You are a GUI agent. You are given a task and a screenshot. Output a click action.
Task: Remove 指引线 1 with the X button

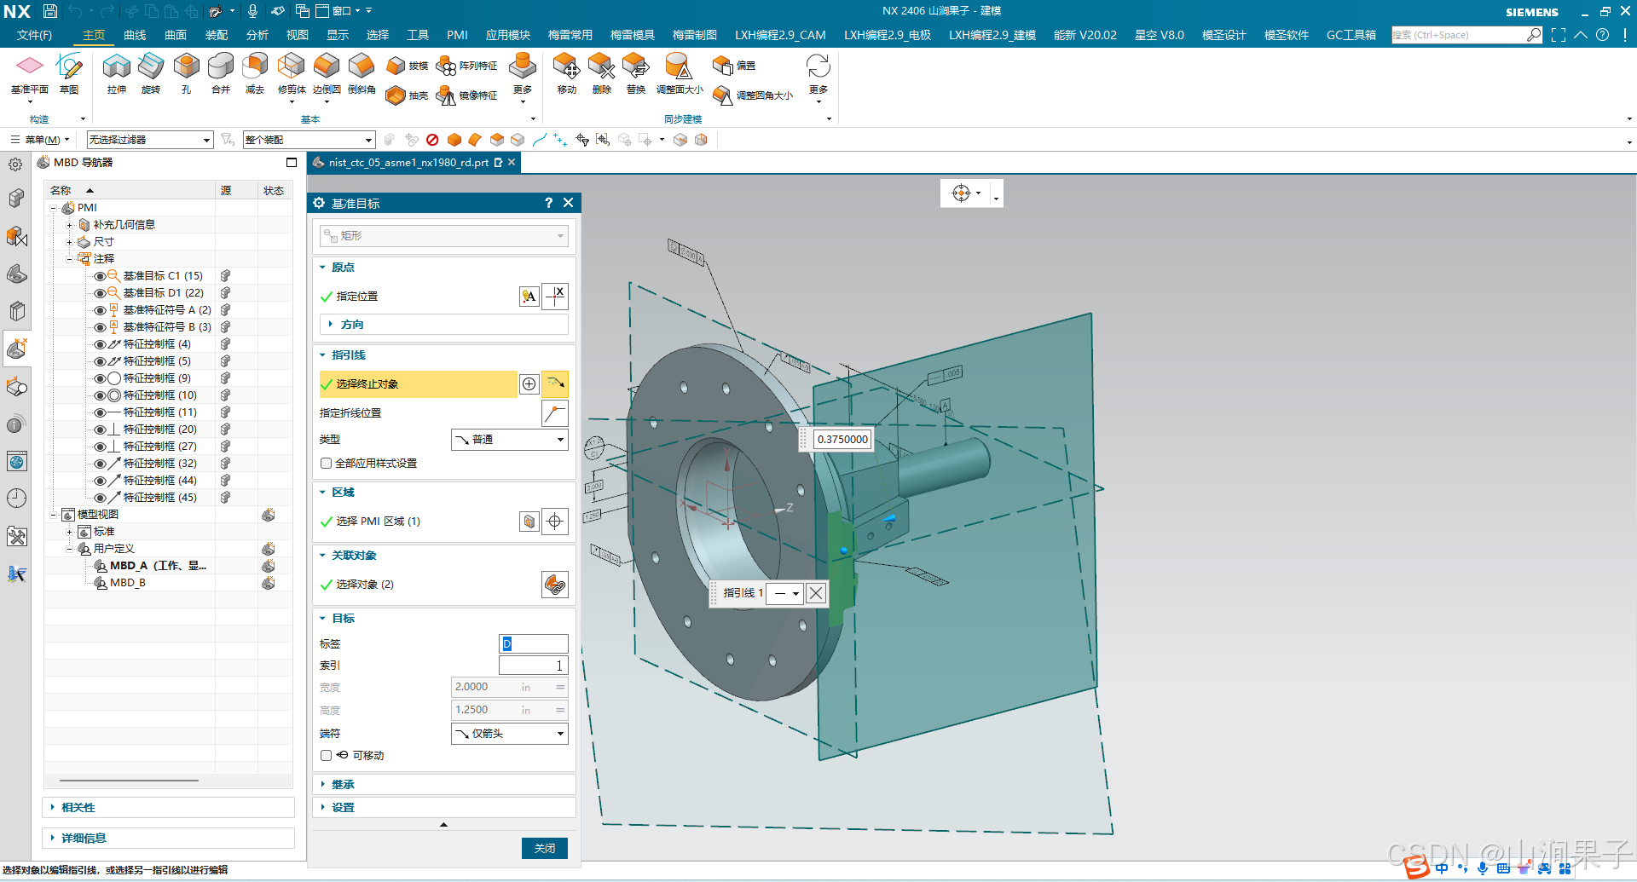click(x=816, y=593)
